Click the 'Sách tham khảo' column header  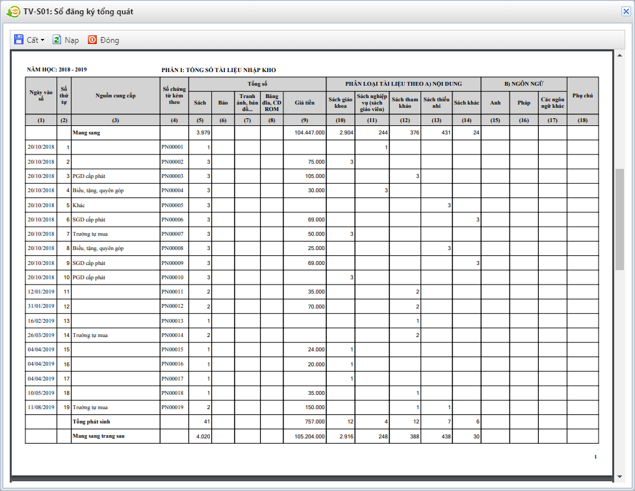(405, 103)
